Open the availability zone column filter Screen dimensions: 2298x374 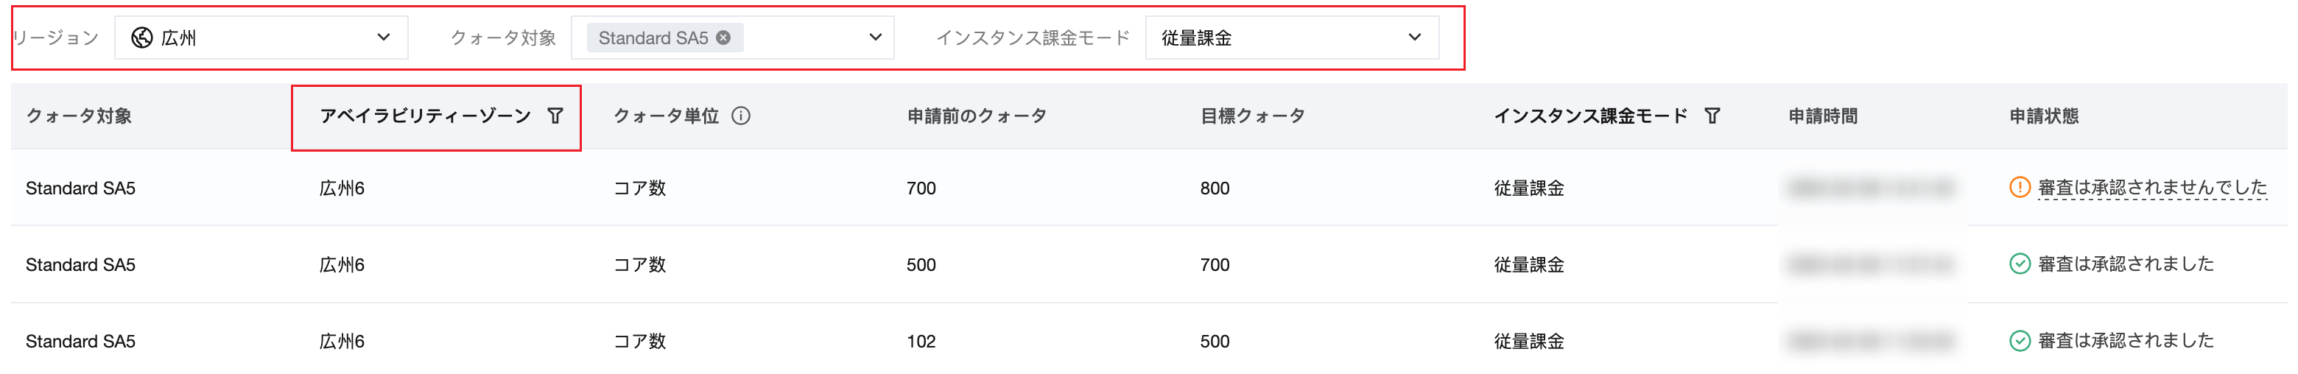pyautogui.click(x=555, y=116)
